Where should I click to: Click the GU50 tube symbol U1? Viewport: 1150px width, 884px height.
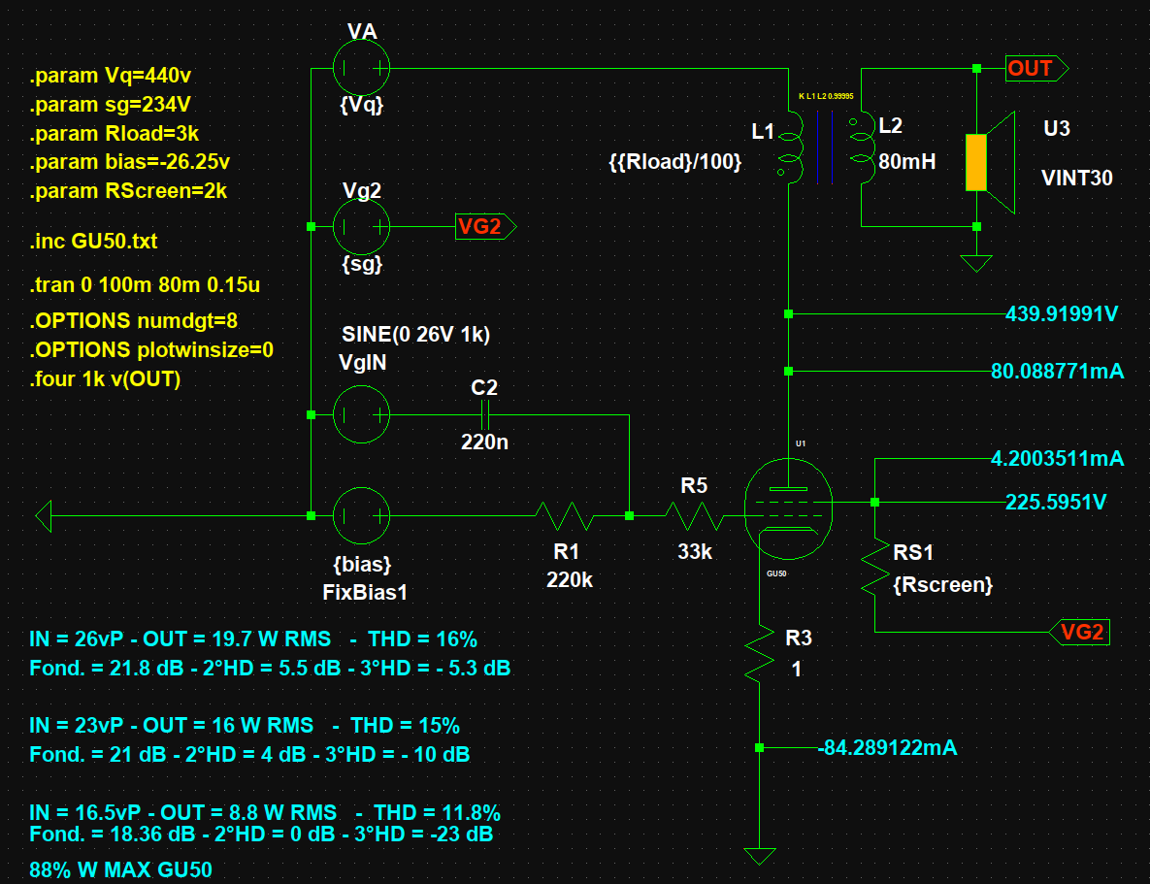788,503
